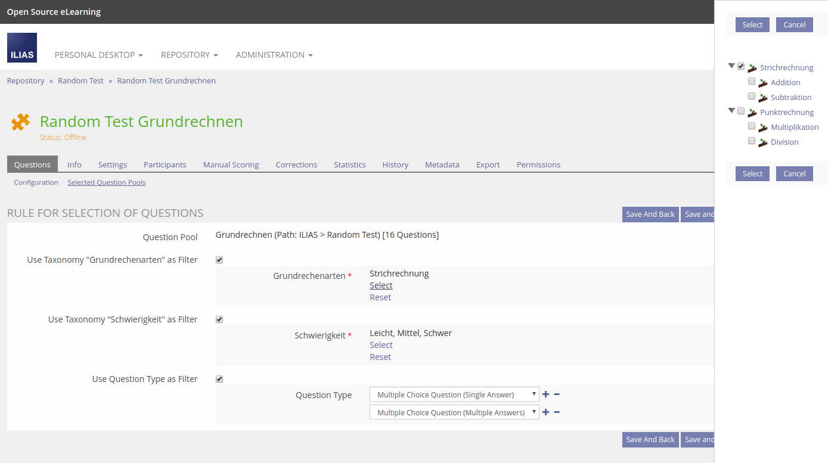Uncheck the Strichrechnung checkbox
The height and width of the screenshot is (463, 828).
741,66
